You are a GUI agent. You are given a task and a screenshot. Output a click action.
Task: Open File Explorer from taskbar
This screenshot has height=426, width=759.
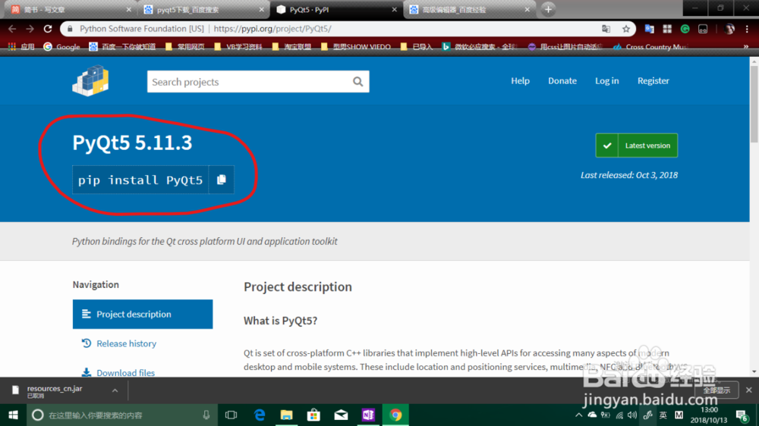click(x=287, y=415)
